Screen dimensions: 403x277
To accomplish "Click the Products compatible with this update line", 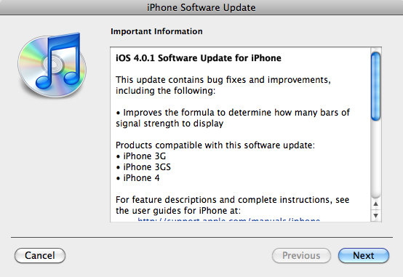I will point(215,145).
